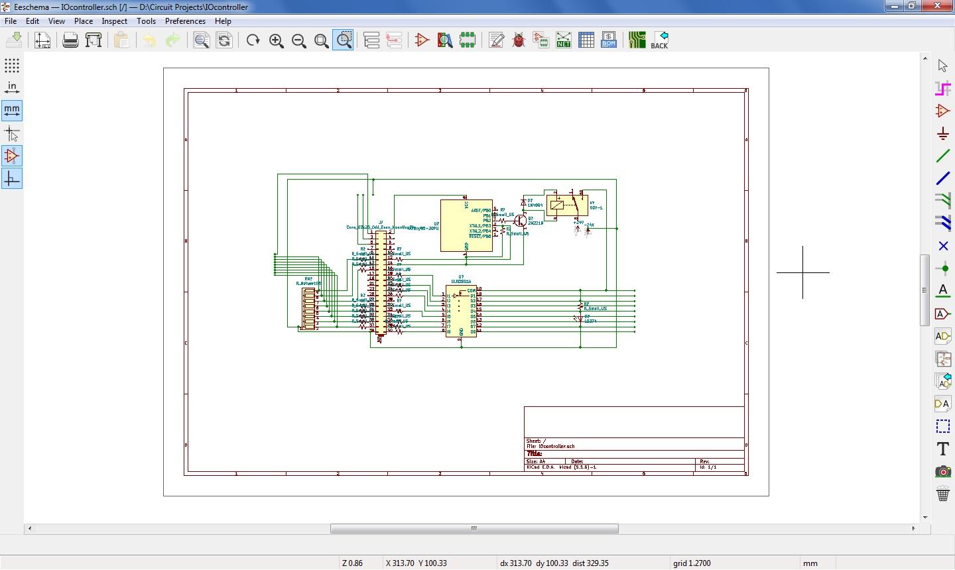
Task: Select the Net Label tool
Action: 942,291
